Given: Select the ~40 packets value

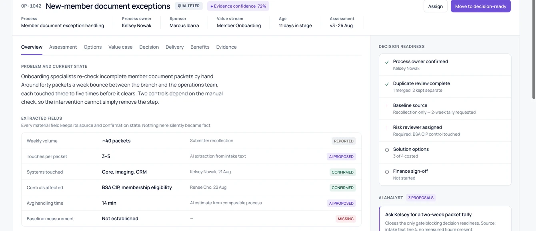Looking at the screenshot, I should [x=116, y=141].
